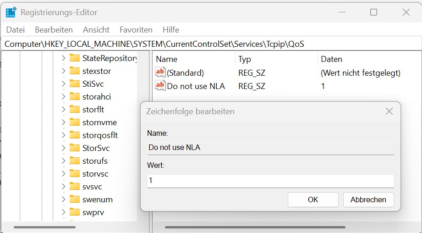Viewport: 422px width, 233px height.
Task: Click the REG_SZ type of Do not use NLA
Action: 252,86
